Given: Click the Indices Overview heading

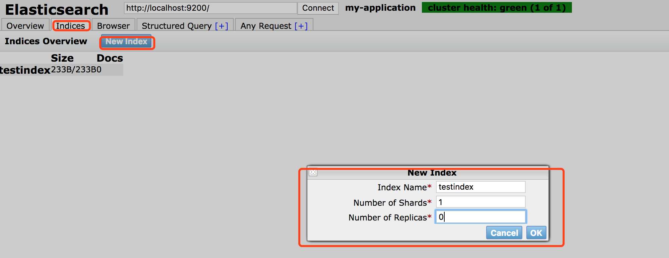Looking at the screenshot, I should click(46, 41).
